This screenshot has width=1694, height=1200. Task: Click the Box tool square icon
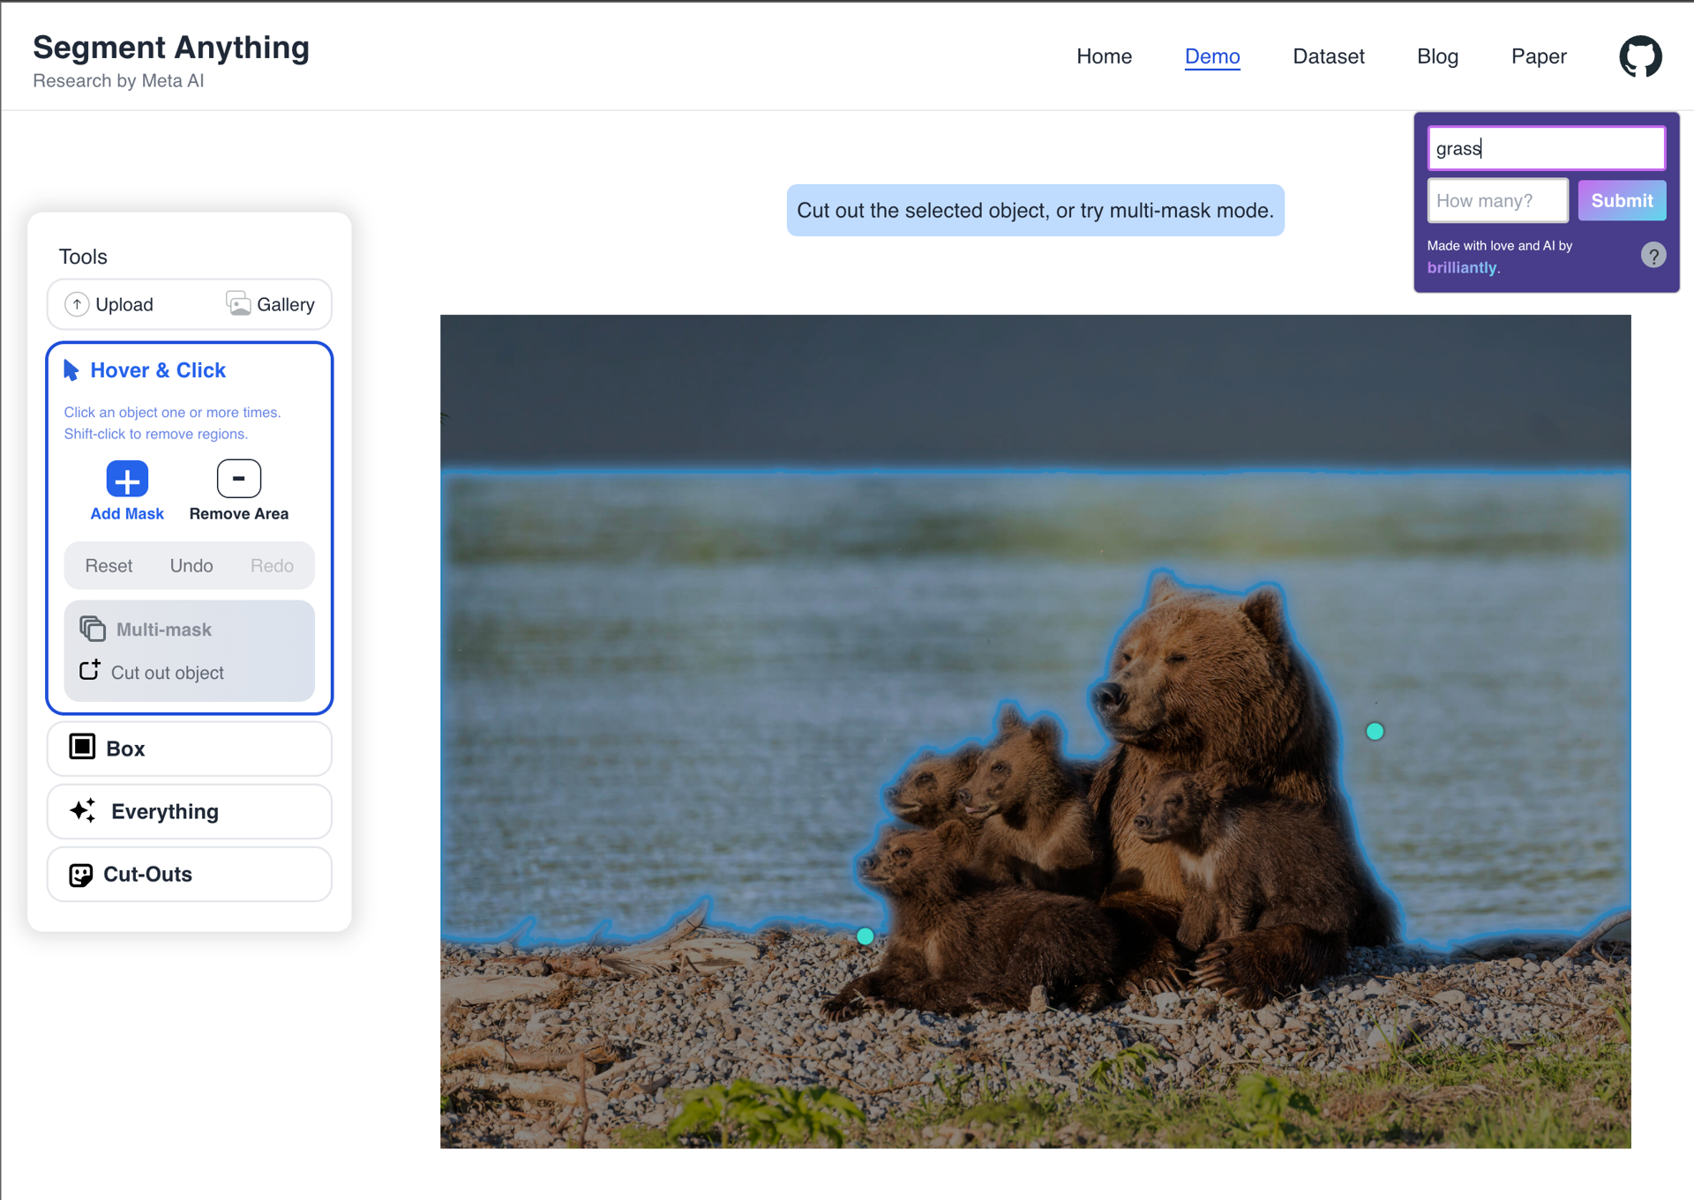[x=82, y=747]
